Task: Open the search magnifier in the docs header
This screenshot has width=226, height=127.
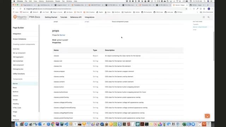Action: coord(208,17)
